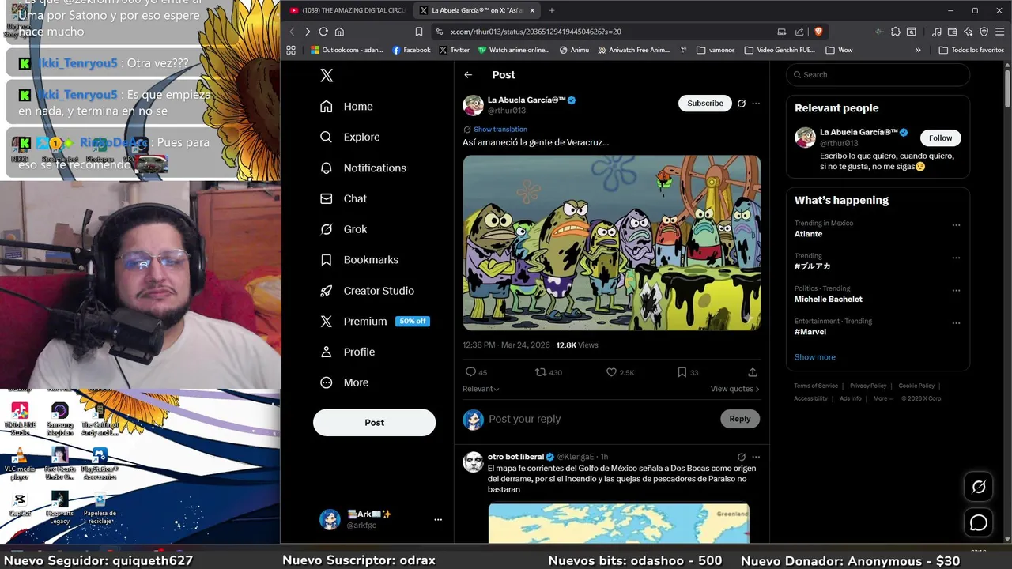Open the Cookie Policy footer link

pos(916,386)
